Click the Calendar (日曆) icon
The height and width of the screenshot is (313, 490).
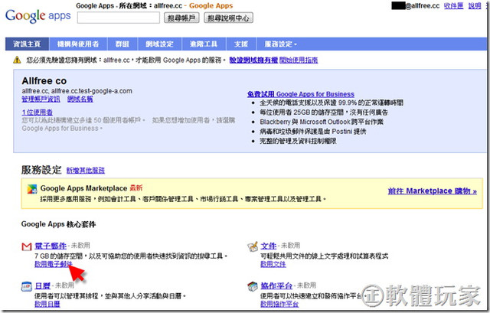pos(27,286)
